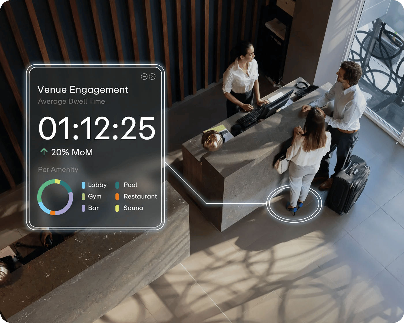Select the Bar purple legend swatch

coord(83,208)
